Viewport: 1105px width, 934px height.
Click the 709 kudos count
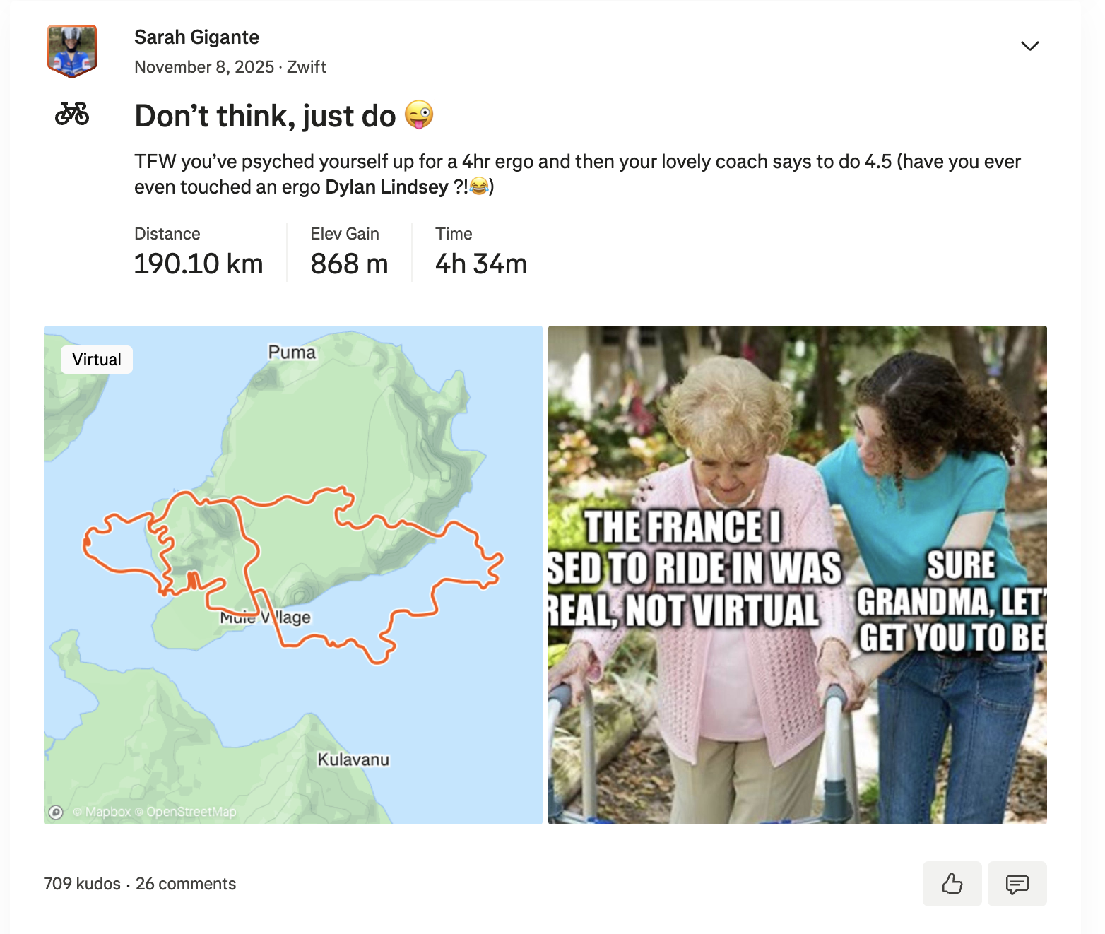[x=81, y=884]
